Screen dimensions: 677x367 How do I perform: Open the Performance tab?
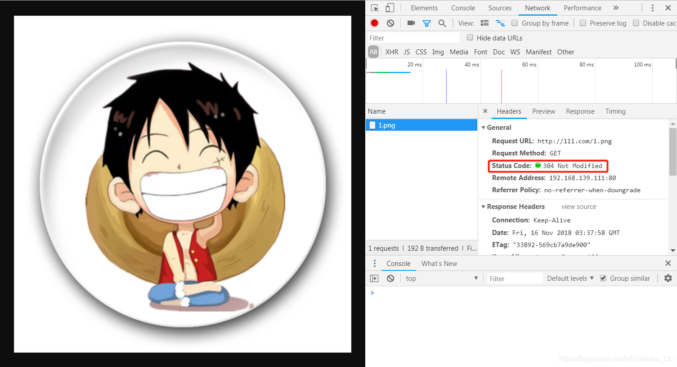[583, 8]
